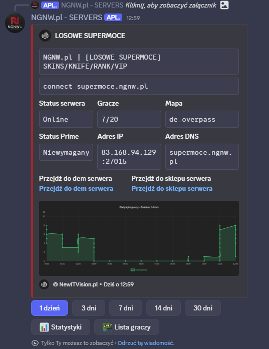The width and height of the screenshot is (269, 349).
Task: Click the server name code block with SKINS/KNIFE/RANK/VIP
Action: [139, 62]
